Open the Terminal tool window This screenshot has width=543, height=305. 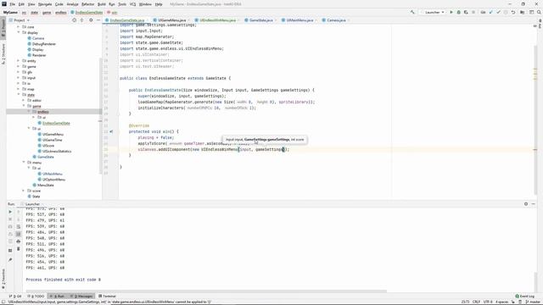coord(107,297)
